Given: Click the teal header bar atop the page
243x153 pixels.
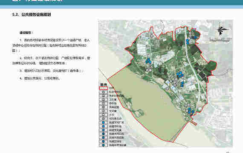Looking at the screenshot, I should pyautogui.click(x=121, y=3).
